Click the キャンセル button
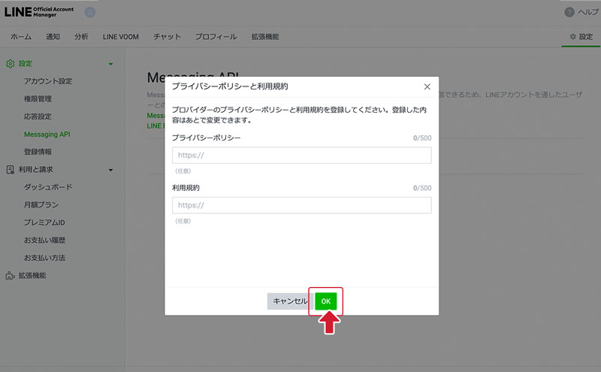This screenshot has width=601, height=372. (x=290, y=301)
